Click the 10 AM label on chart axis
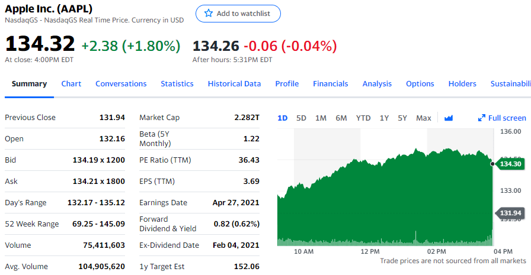Viewport: 531px width, 275px height. [x=303, y=252]
